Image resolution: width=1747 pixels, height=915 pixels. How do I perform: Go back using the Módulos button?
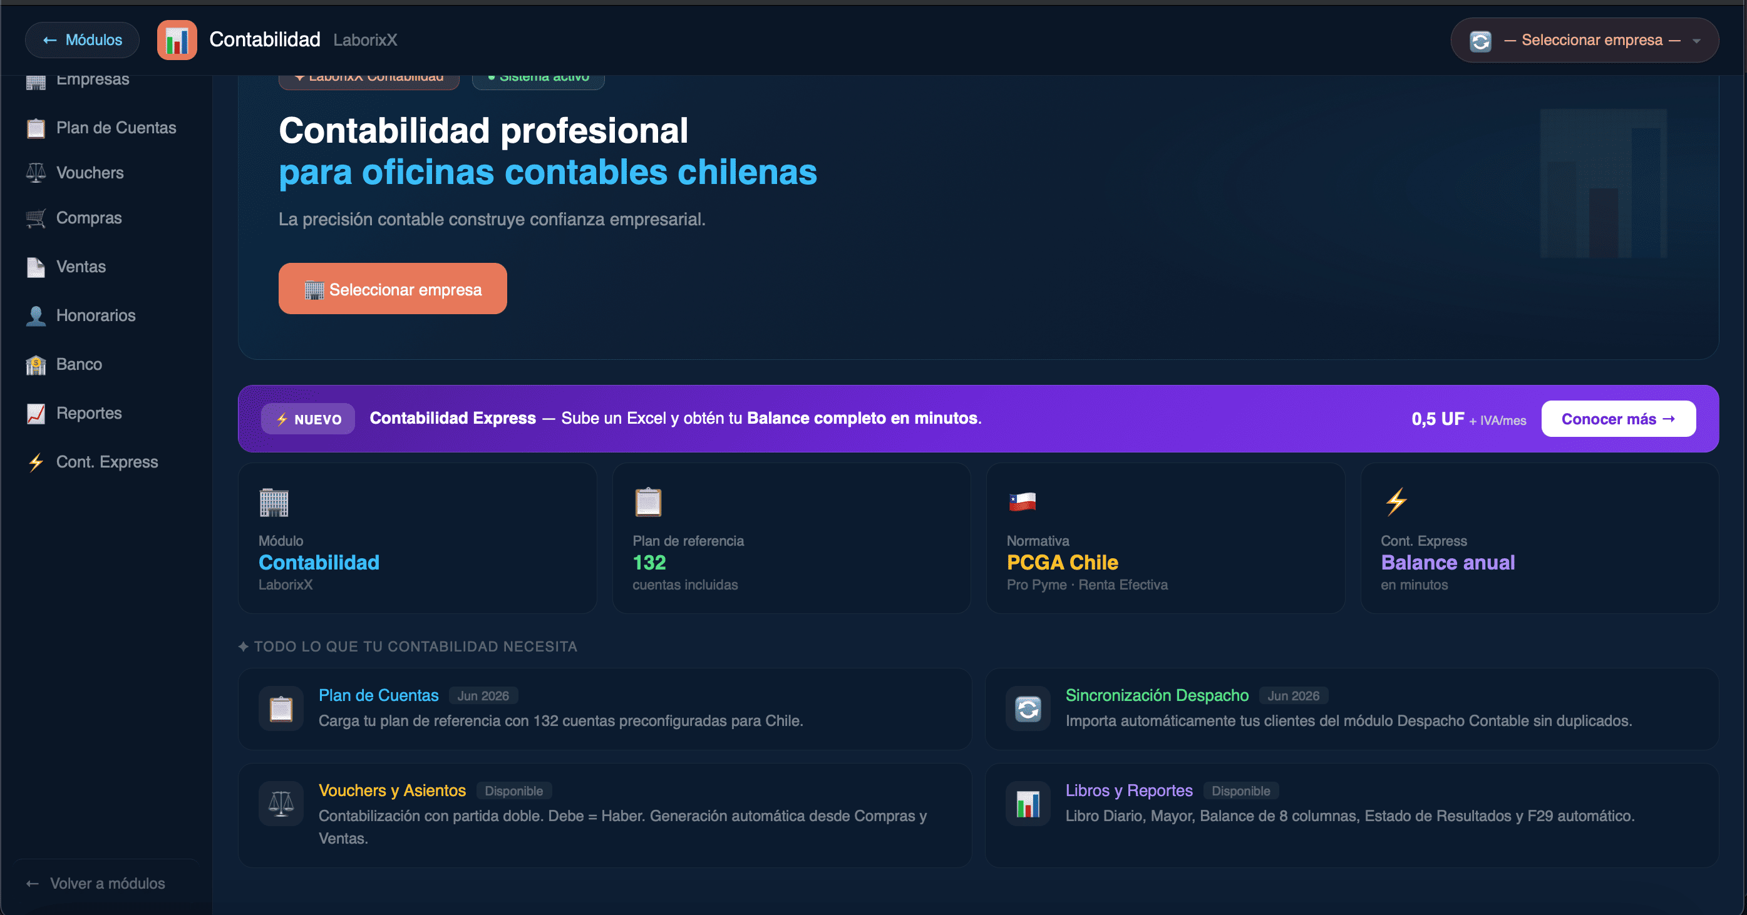(x=82, y=40)
